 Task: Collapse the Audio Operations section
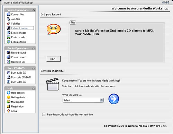[33, 48]
